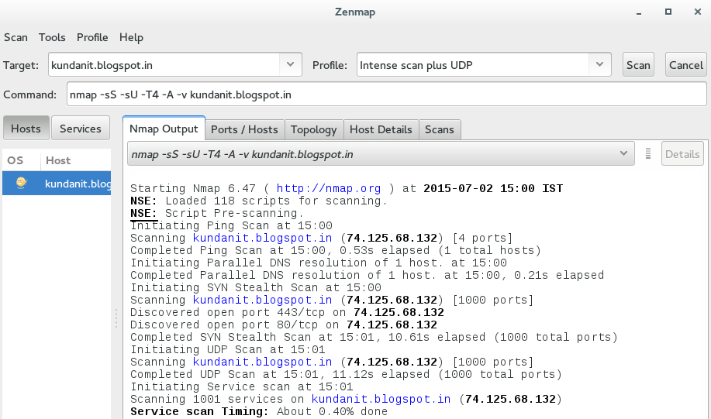Open the Host Details tab
711x419 pixels.
pyautogui.click(x=381, y=129)
